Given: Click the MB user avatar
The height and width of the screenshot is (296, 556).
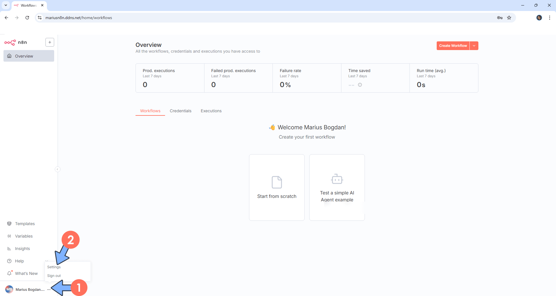Looking at the screenshot, I should tap(9, 289).
